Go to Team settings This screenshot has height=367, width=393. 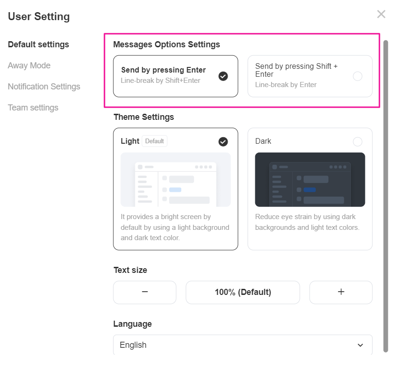click(x=33, y=108)
